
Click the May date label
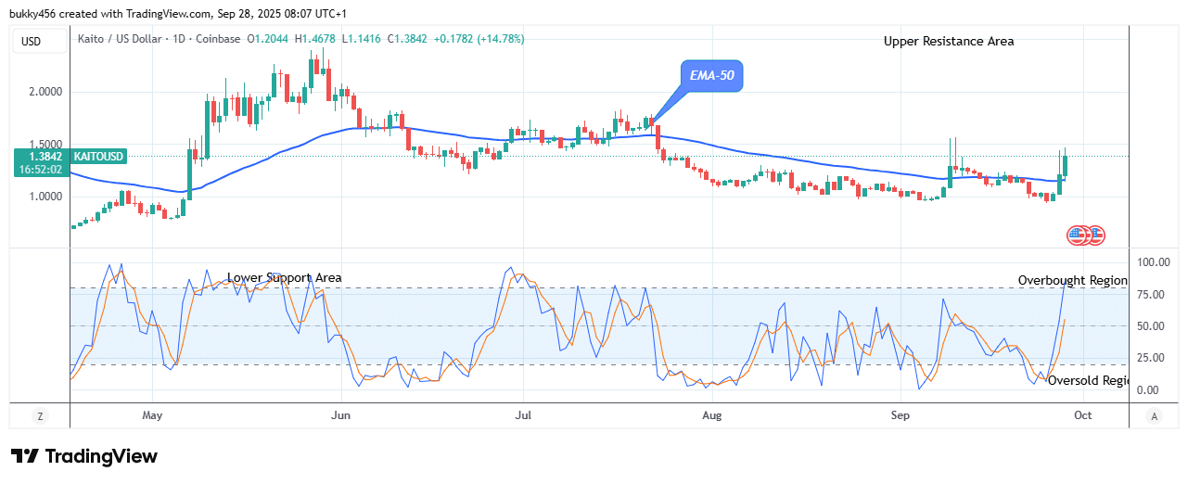pos(153,416)
